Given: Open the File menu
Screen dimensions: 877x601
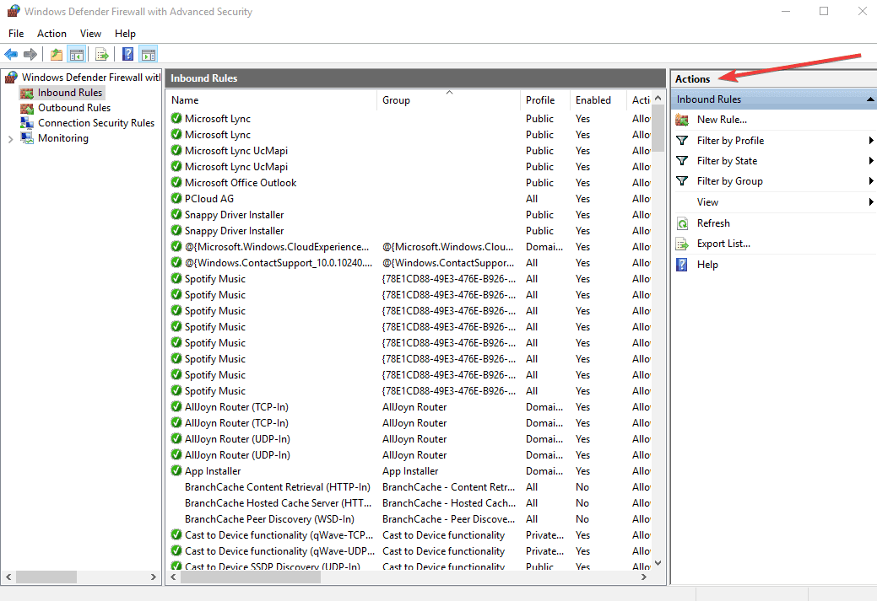Looking at the screenshot, I should pos(16,34).
